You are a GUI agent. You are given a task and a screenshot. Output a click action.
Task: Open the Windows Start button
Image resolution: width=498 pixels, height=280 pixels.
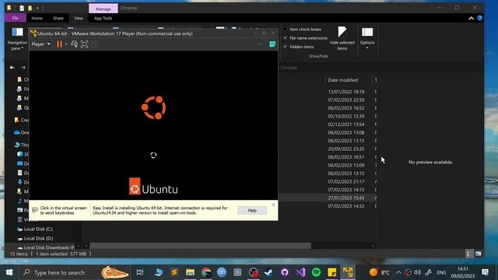coord(9,272)
